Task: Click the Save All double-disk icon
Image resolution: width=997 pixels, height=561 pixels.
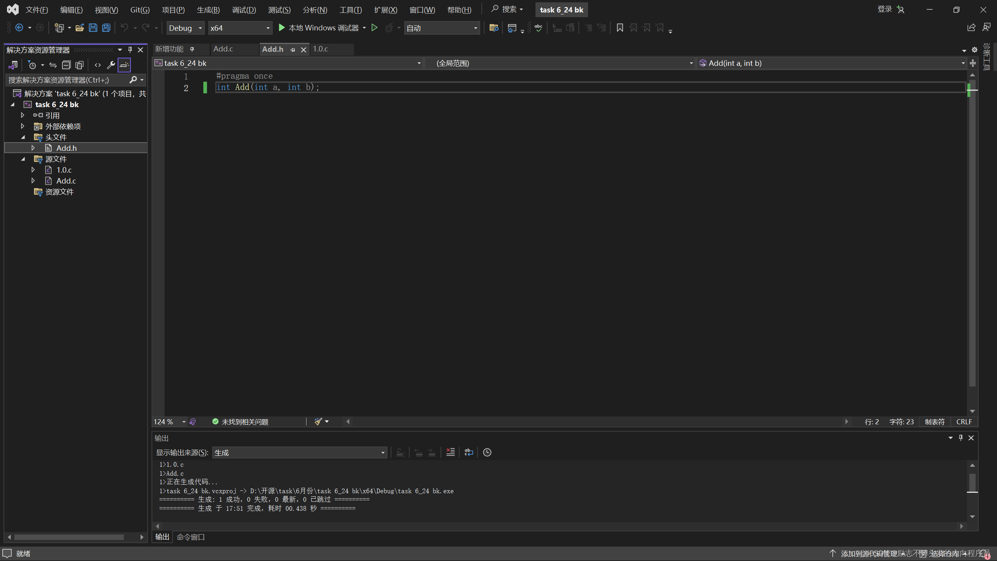Action: 106,28
